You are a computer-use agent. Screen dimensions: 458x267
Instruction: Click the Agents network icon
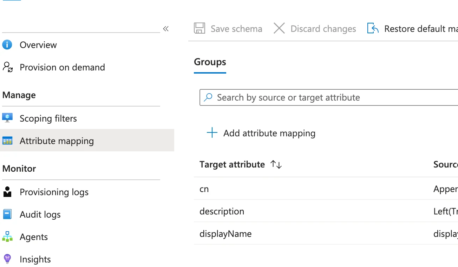[7, 237]
